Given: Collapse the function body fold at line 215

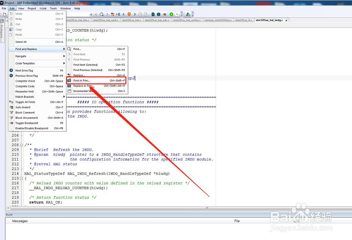Looking at the screenshot, I should point(21,179).
